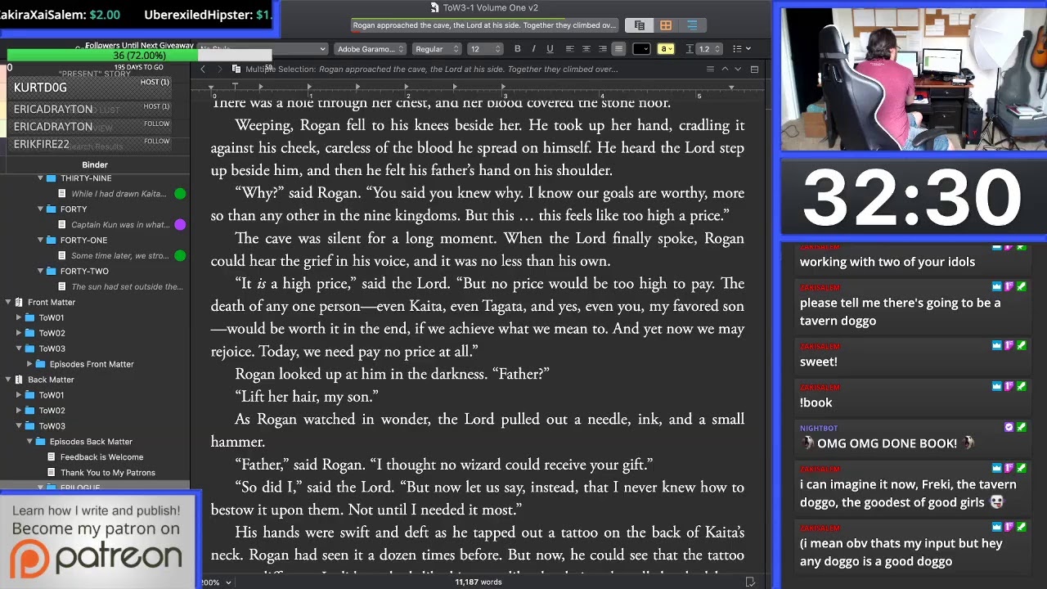Collapse the Back Matter group

(x=8, y=380)
